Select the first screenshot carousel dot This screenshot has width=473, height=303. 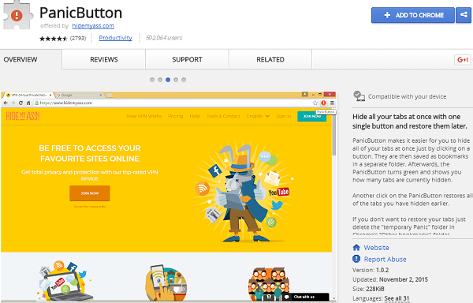pos(152,80)
